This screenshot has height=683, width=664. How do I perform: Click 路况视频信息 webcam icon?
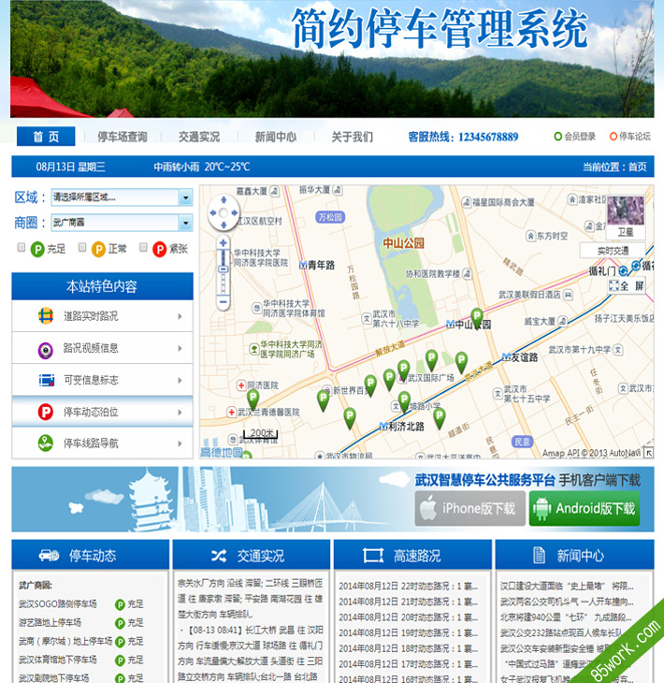tap(46, 350)
